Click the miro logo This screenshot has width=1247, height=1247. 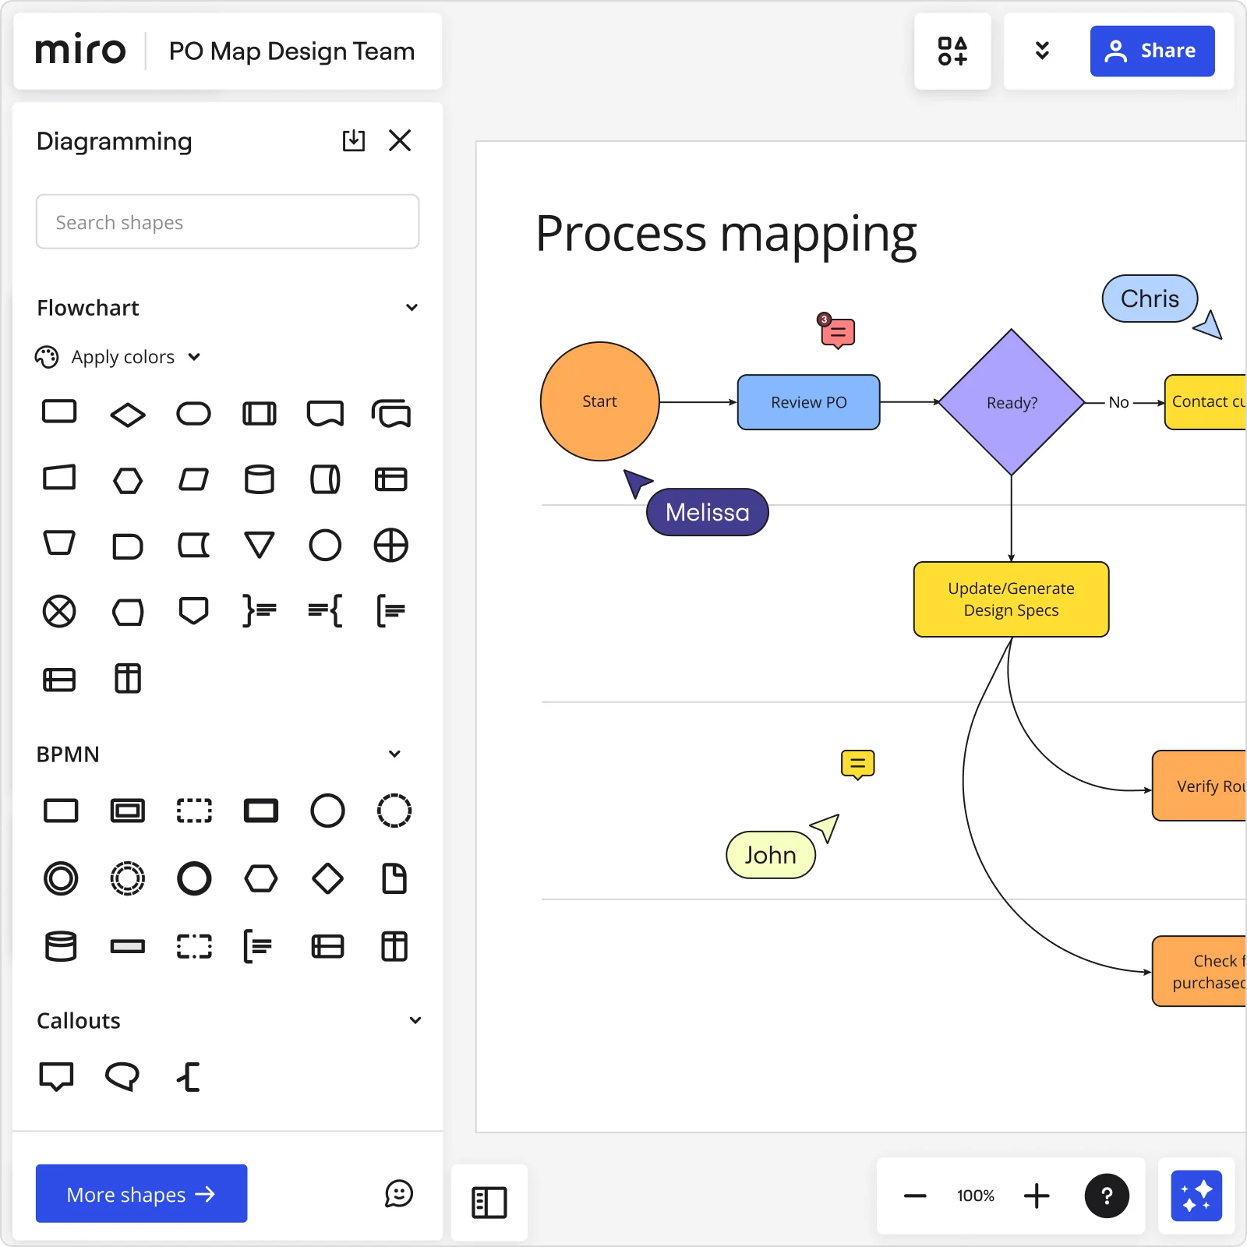[80, 51]
